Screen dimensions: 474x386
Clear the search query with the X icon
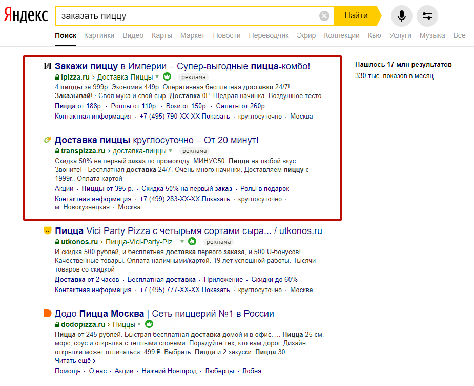coord(324,16)
